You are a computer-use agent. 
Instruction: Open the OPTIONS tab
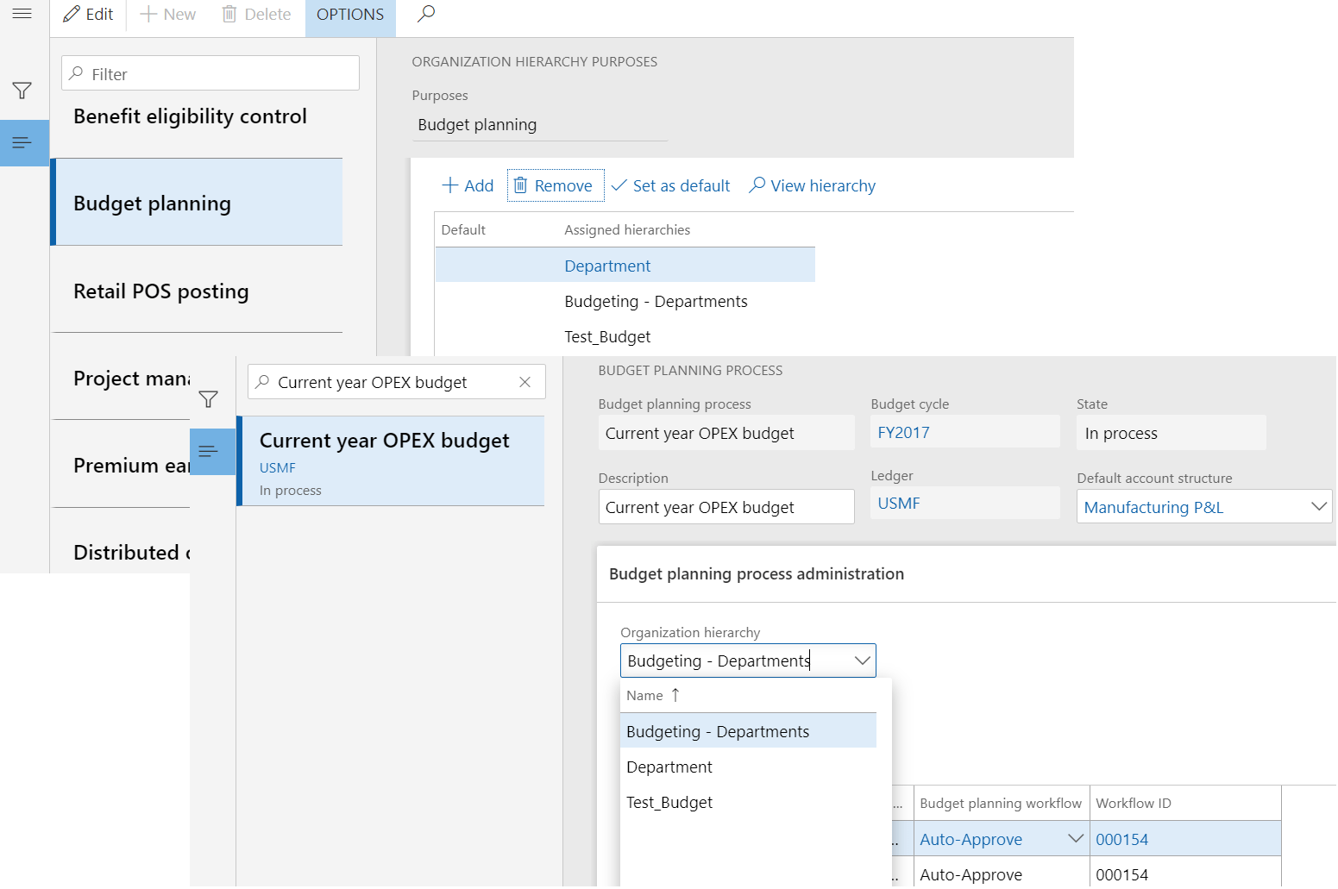(350, 15)
